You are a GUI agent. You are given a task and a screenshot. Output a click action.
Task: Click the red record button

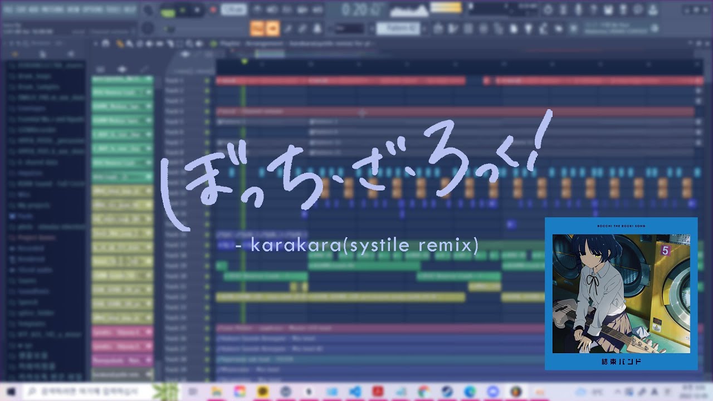click(x=212, y=10)
